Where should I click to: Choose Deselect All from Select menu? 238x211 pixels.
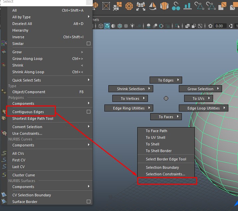50,24
